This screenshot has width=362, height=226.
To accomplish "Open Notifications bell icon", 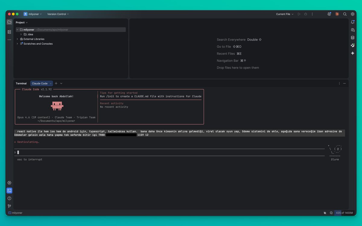I will pos(353,22).
